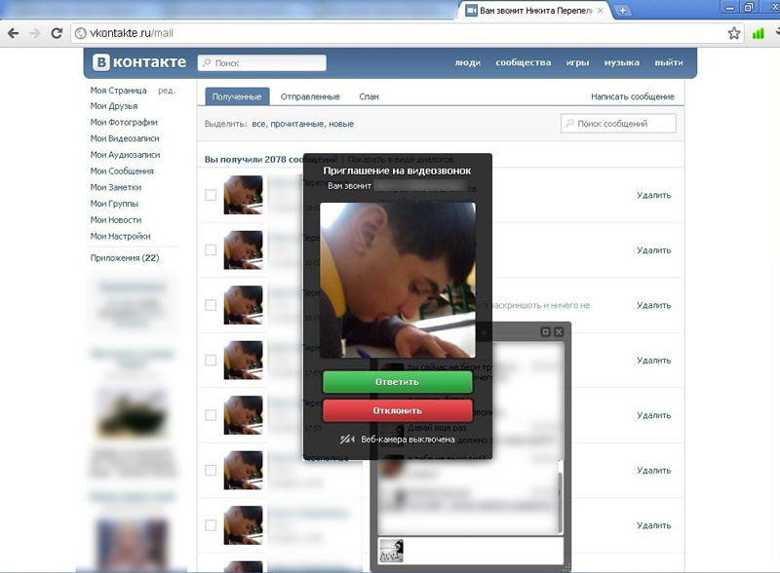Screen dimensions: 780x573
Task: Click Удалить for sixth message
Action: pos(653,470)
